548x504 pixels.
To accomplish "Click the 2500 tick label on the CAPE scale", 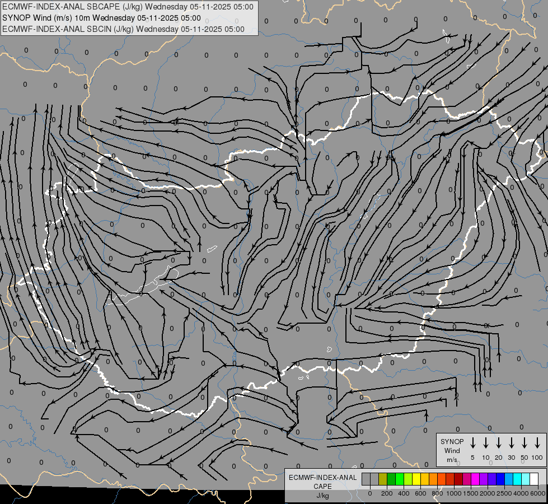I will pyautogui.click(x=504, y=493).
